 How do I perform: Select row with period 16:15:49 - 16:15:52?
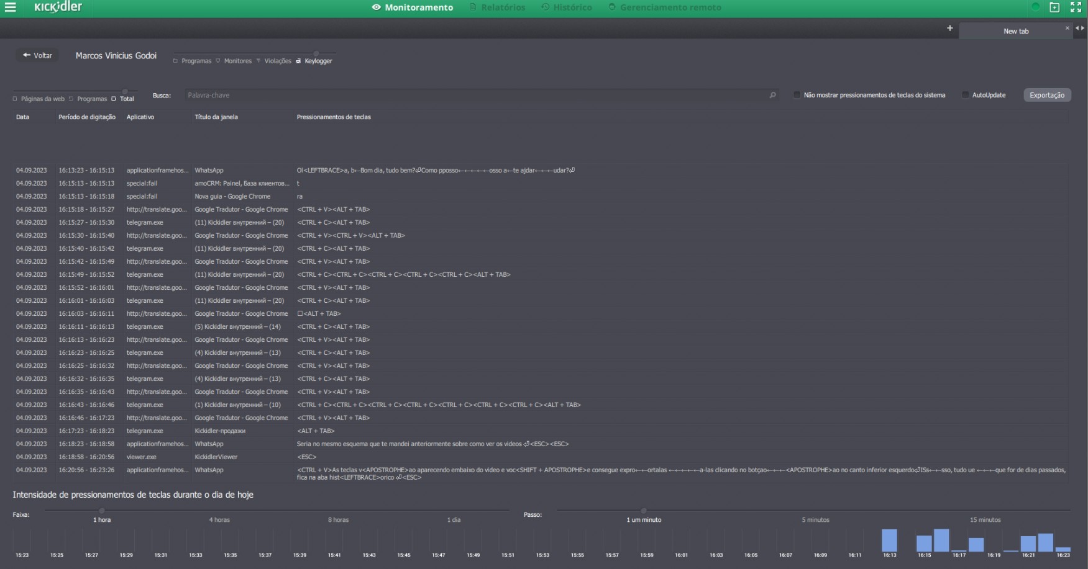541,274
